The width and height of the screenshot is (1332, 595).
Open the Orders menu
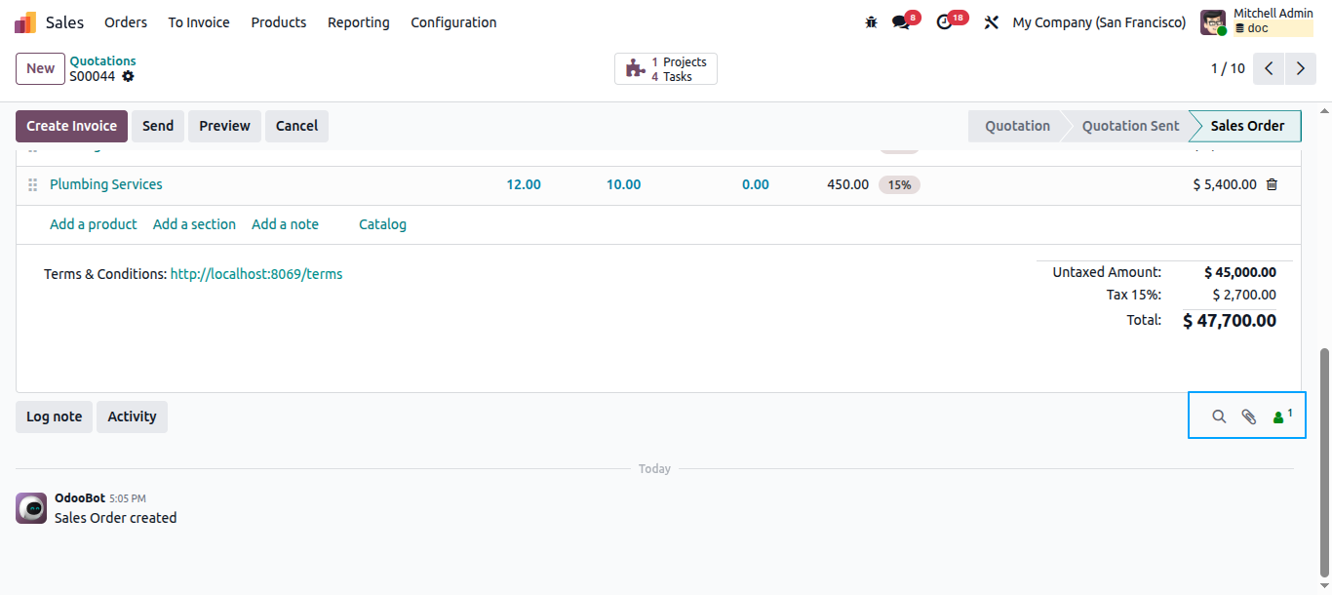pyautogui.click(x=126, y=22)
